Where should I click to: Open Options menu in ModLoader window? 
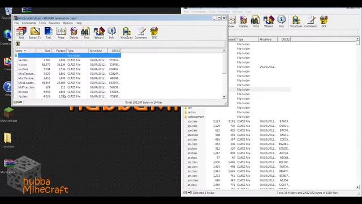[68, 23]
